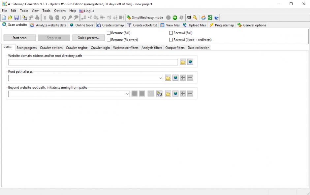Enable Recrawl (listed + redirects)
The height and width of the screenshot is (195, 310).
click(x=171, y=40)
